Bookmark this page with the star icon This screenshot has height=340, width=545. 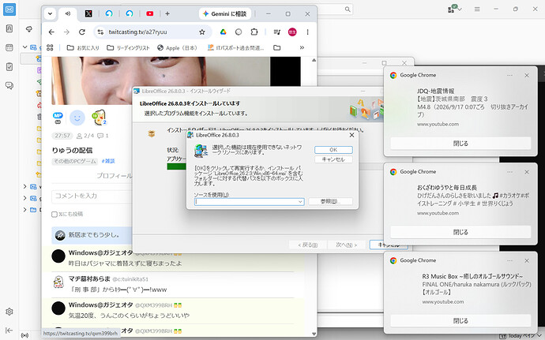coord(202,32)
